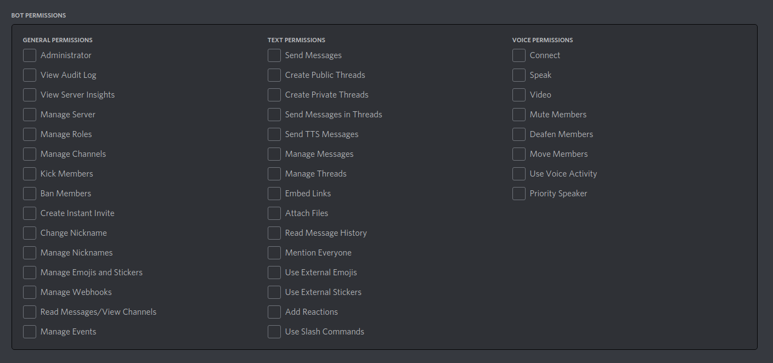Enable the Administrator permission

[29, 55]
